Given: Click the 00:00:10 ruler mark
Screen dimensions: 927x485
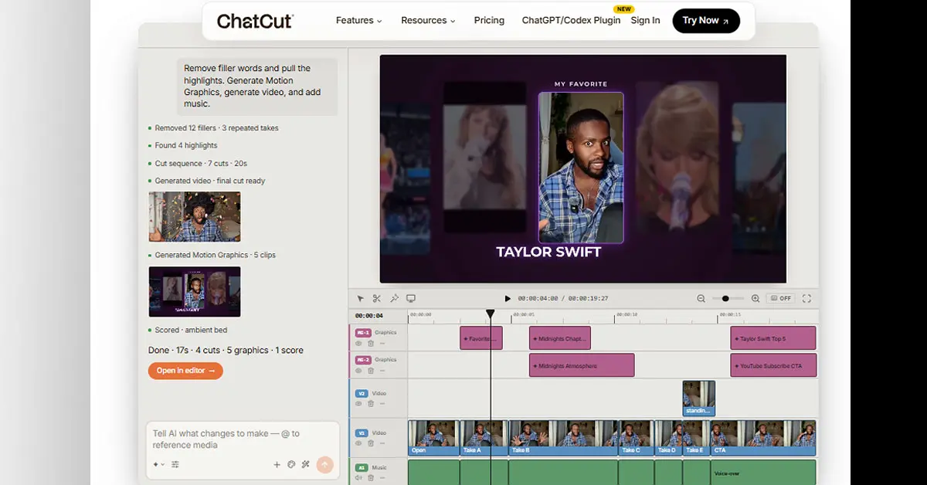Looking at the screenshot, I should pyautogui.click(x=626, y=315).
